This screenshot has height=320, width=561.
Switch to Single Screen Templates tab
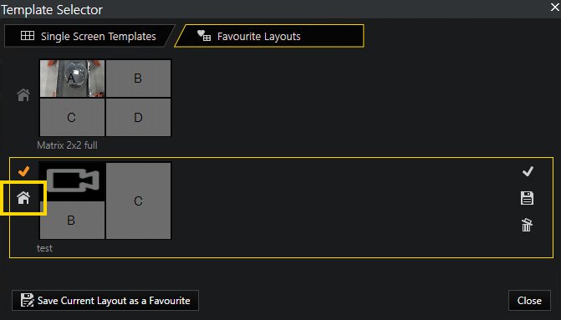pos(88,36)
